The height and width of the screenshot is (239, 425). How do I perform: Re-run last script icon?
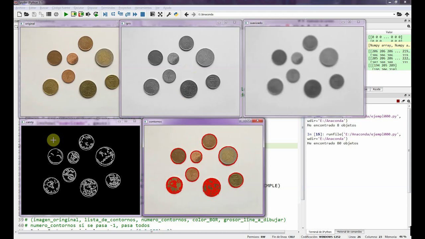[96, 14]
